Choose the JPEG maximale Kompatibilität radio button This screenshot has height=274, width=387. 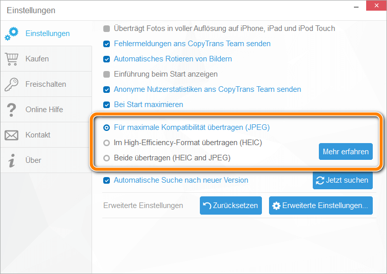click(x=107, y=127)
